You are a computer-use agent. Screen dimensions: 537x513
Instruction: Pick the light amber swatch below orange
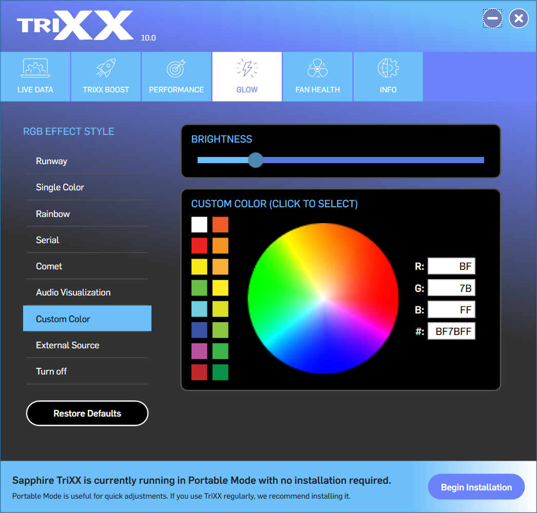tap(220, 267)
